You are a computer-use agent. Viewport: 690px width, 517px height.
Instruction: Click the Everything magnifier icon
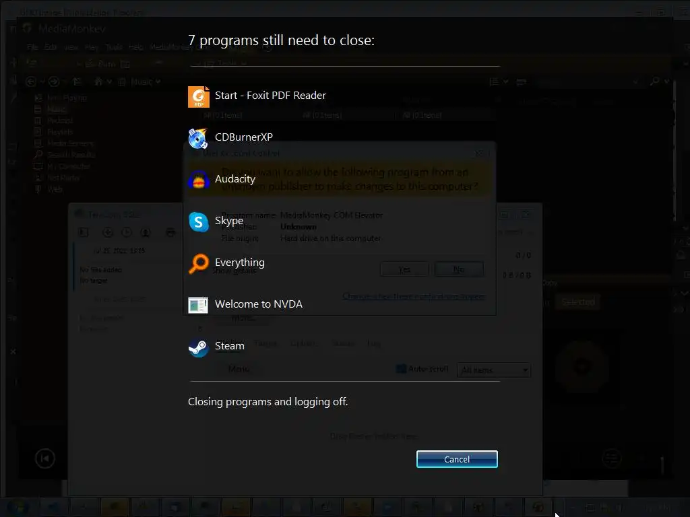coord(199,264)
